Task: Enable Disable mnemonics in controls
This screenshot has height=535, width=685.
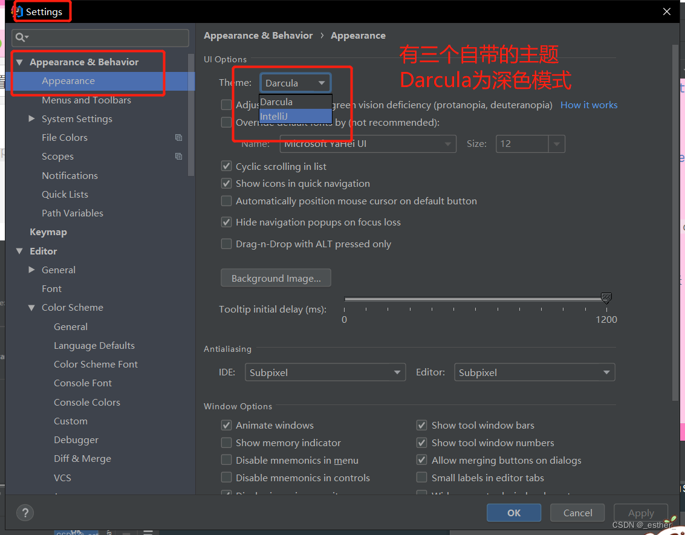Action: [x=226, y=478]
